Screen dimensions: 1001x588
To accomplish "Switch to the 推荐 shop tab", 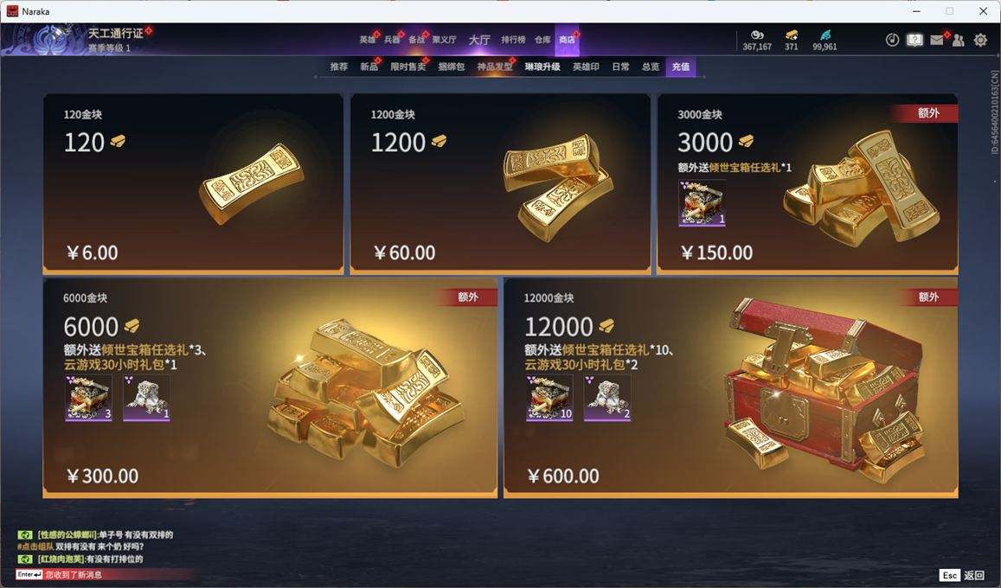I will tap(338, 67).
